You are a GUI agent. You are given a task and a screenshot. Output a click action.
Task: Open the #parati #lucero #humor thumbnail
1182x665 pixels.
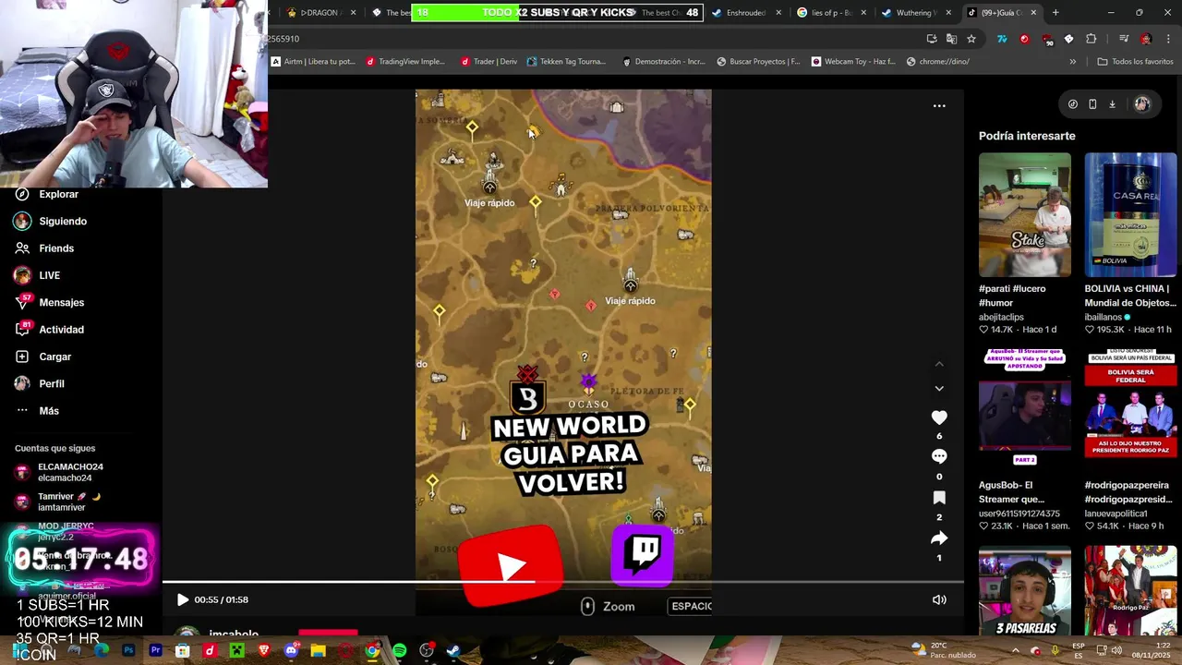1025,215
